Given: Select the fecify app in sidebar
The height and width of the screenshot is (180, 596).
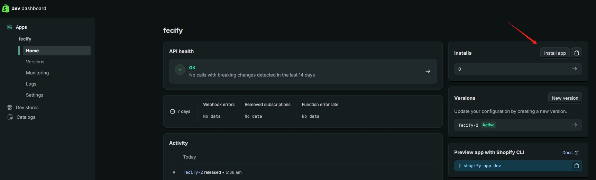Looking at the screenshot, I should coord(25,39).
